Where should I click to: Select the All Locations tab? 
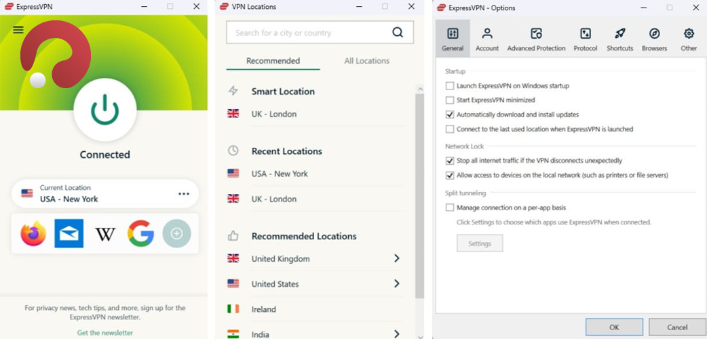pyautogui.click(x=367, y=61)
